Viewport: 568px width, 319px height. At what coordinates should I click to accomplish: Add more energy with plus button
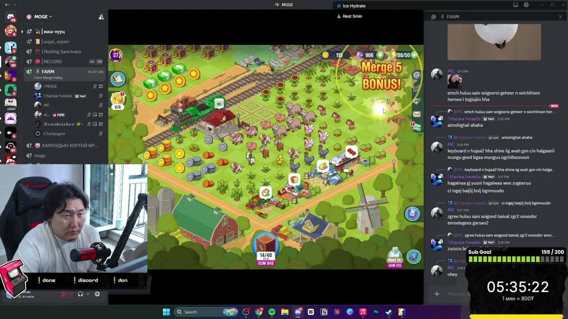tap(414, 55)
